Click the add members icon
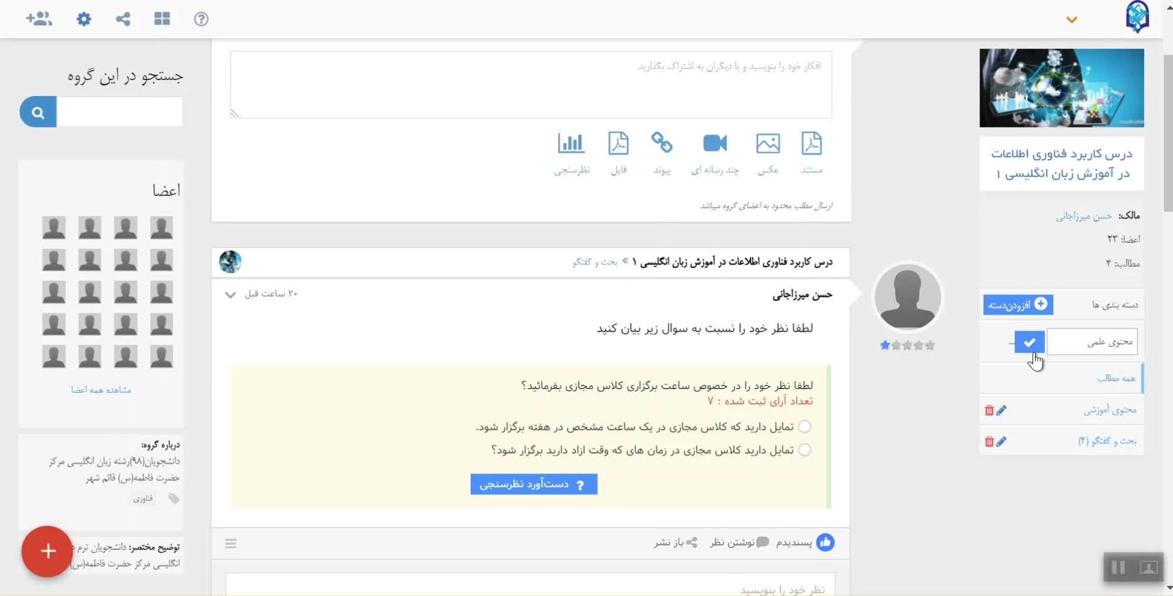Screen dimensions: 1173x596 point(39,19)
